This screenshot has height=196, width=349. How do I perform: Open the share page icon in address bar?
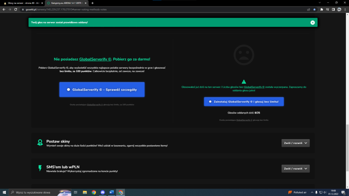coord(309,9)
